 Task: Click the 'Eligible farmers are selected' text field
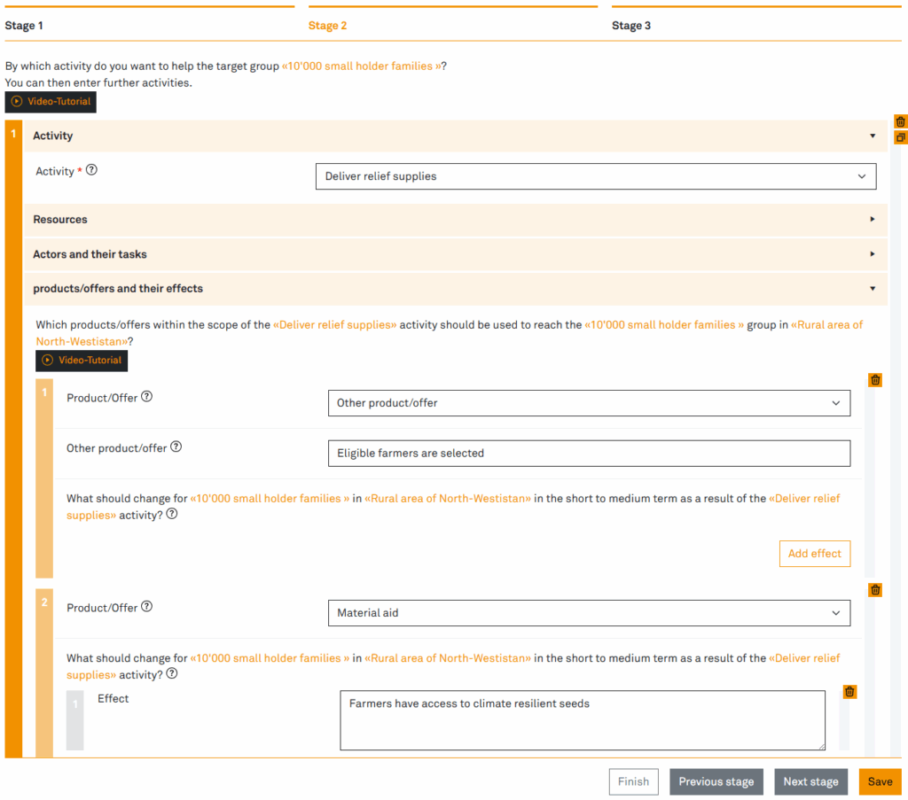(x=588, y=454)
